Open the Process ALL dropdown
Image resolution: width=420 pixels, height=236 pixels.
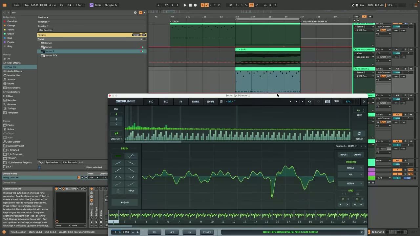pyautogui.click(x=350, y=174)
